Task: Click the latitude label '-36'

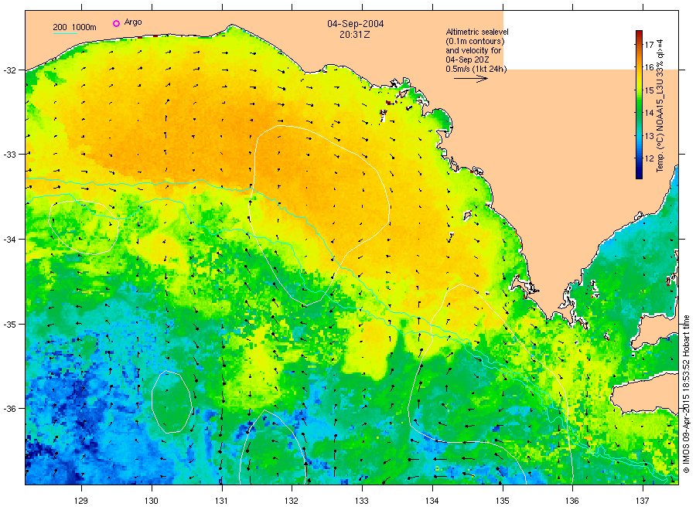Action: pyautogui.click(x=10, y=409)
